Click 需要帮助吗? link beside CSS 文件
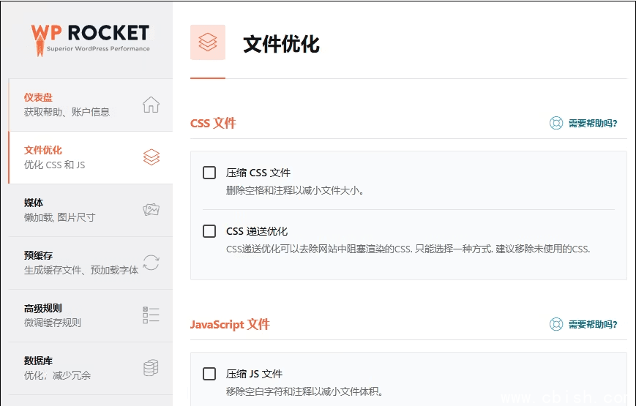636x406 pixels. tap(592, 123)
